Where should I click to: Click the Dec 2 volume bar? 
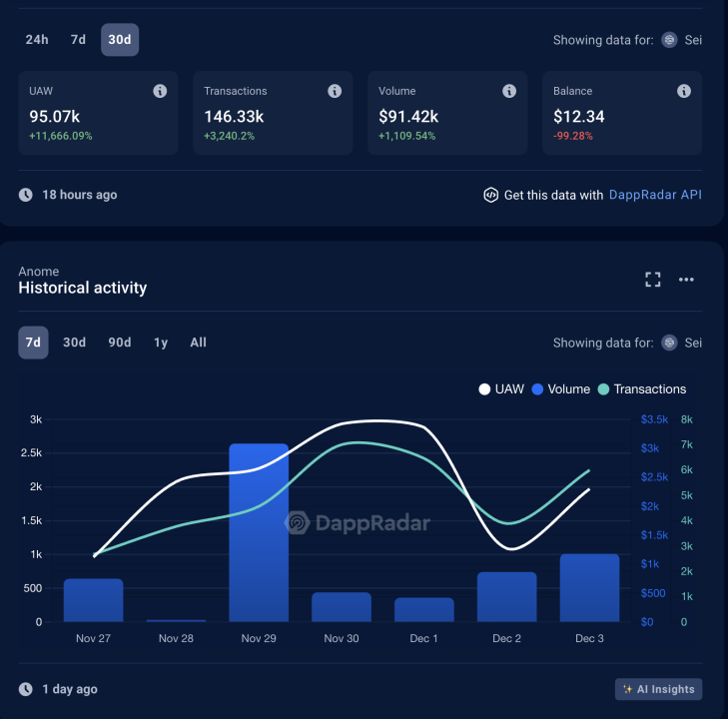[x=507, y=597]
